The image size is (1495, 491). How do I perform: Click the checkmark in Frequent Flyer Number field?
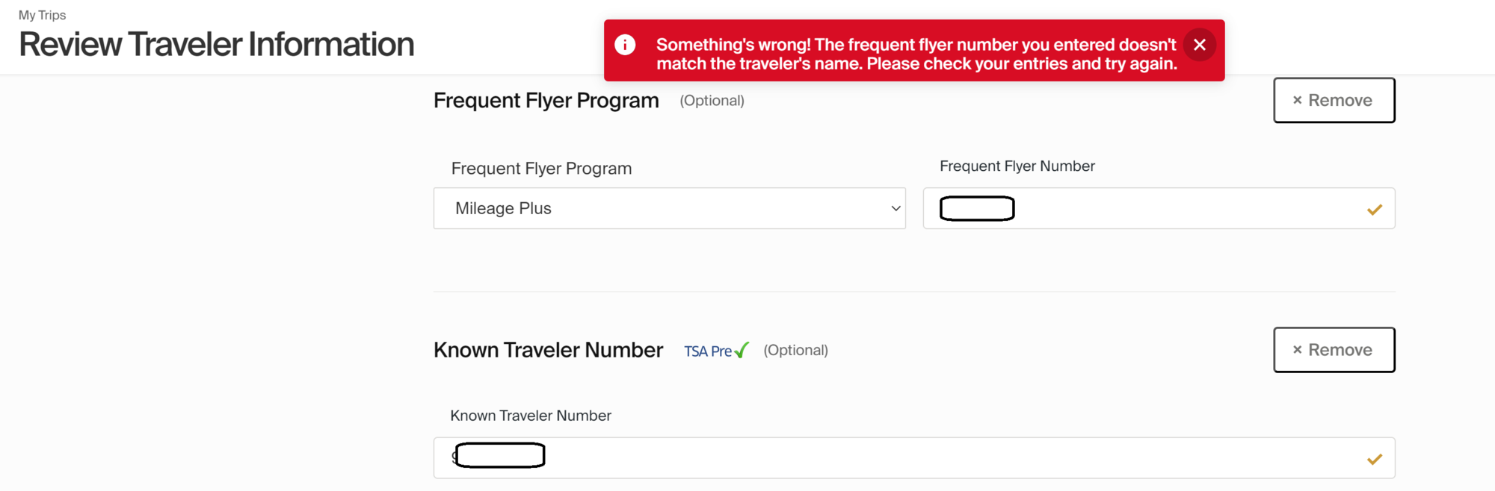tap(1374, 210)
